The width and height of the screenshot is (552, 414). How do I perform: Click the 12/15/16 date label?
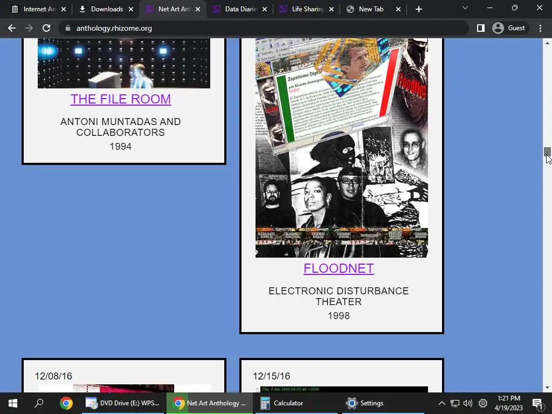(x=272, y=376)
